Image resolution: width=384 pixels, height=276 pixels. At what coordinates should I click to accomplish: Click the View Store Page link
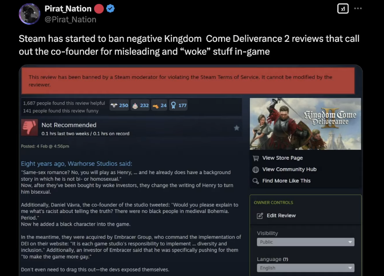pos(282,158)
